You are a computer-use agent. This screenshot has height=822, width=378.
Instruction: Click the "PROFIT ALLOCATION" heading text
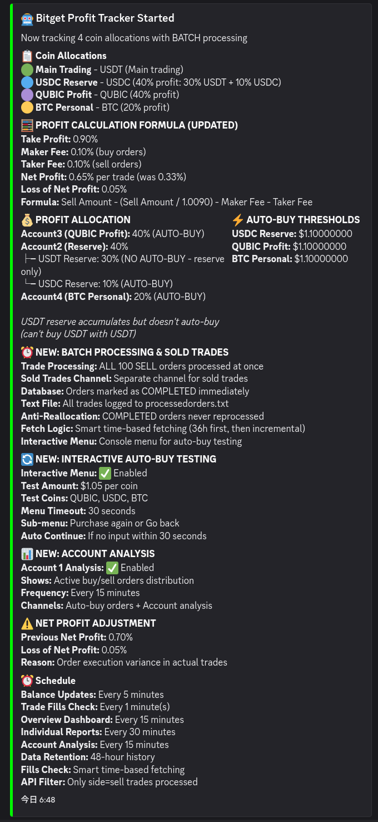[x=83, y=220]
